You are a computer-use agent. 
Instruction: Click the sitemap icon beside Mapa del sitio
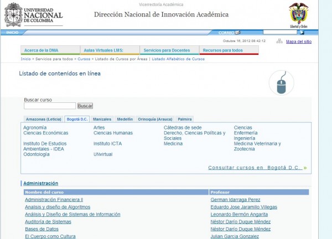pos(279,41)
